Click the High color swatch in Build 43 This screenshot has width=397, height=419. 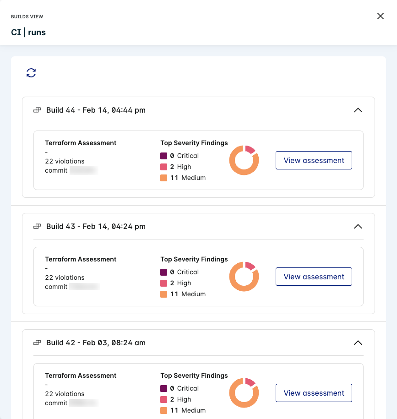[164, 283]
